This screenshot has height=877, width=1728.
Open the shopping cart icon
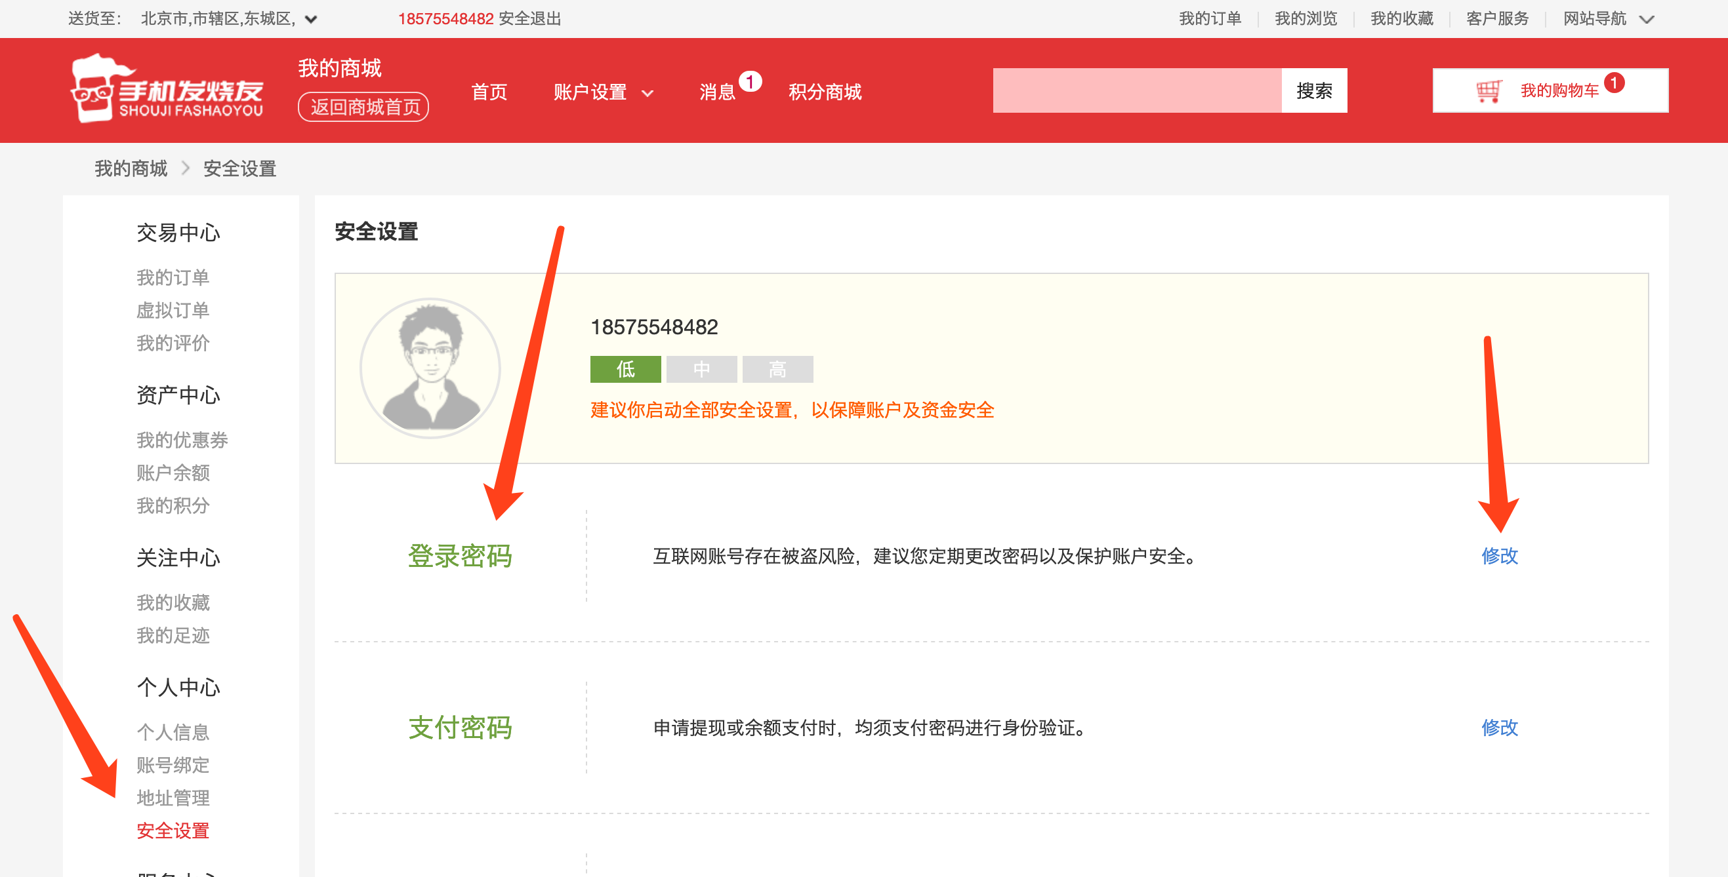tap(1488, 90)
